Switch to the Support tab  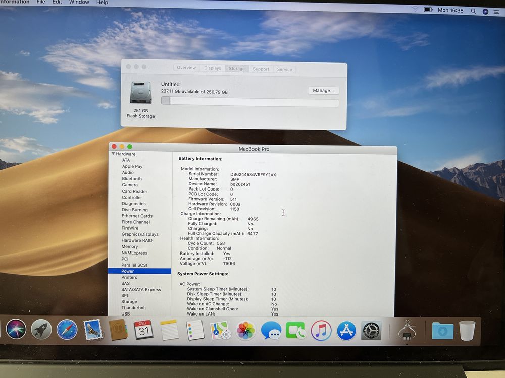point(261,69)
